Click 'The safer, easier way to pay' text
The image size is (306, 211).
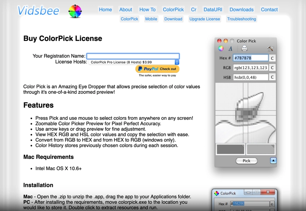[x=157, y=75]
